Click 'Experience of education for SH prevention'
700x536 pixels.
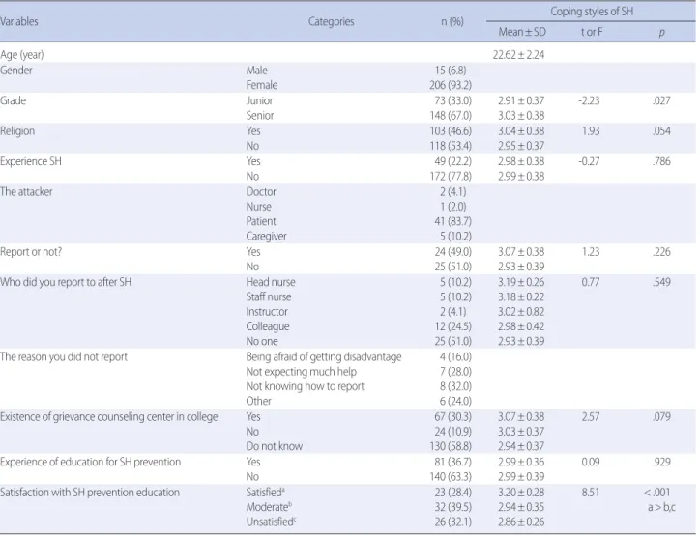click(91, 462)
